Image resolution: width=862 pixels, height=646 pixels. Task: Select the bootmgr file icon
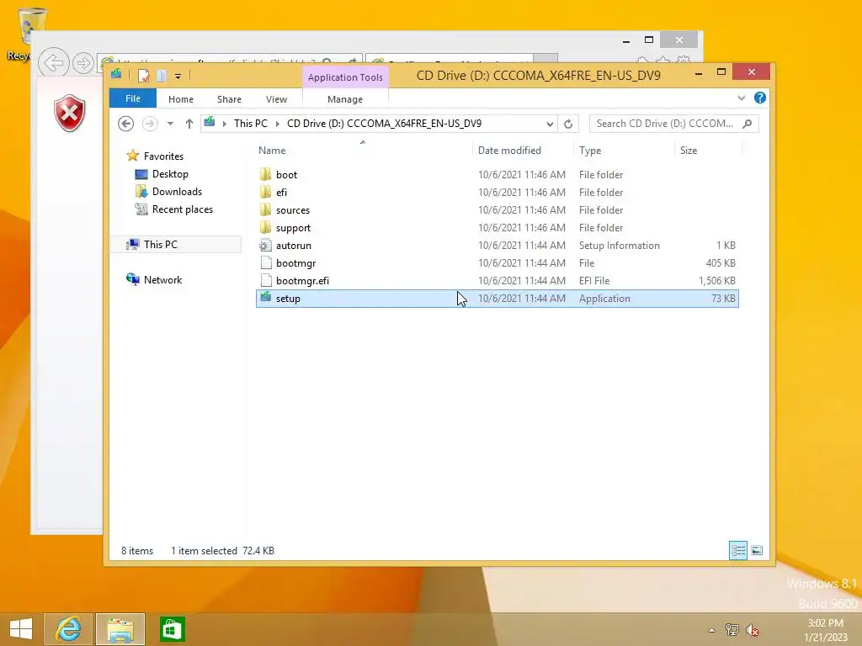[x=266, y=262]
